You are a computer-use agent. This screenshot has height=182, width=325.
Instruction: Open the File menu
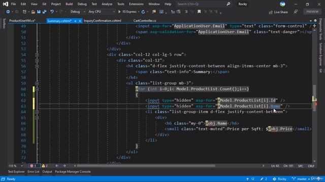point(13,4)
